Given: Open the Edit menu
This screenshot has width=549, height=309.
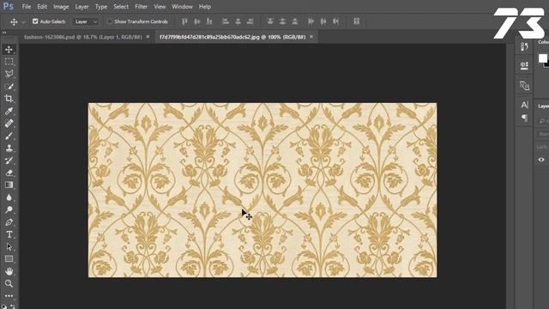Looking at the screenshot, I should pyautogui.click(x=42, y=6).
